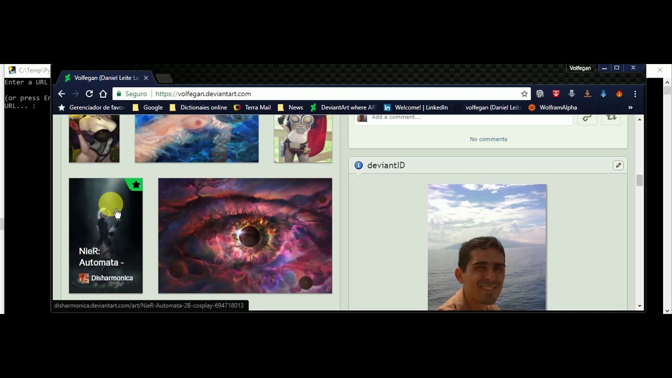This screenshot has height=378, width=672.
Task: Click the No comments text
Action: click(488, 139)
